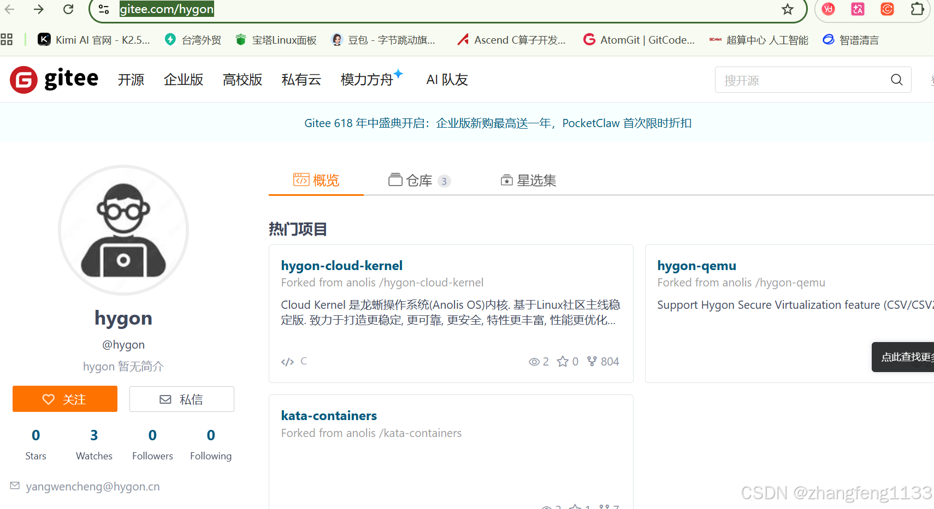Viewport: 934px width, 509px height.
Task: Switch to the 星选集 tab
Action: pyautogui.click(x=528, y=180)
